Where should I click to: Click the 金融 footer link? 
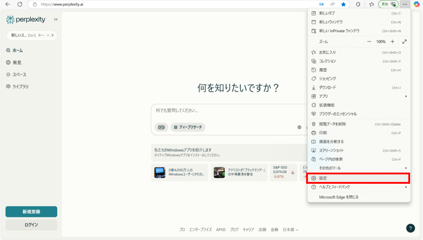[274, 230]
